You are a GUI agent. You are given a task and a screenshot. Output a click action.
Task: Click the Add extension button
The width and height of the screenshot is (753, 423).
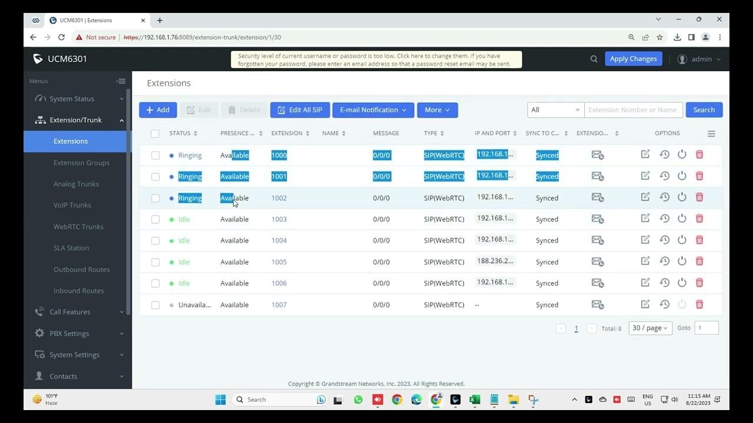point(158,110)
